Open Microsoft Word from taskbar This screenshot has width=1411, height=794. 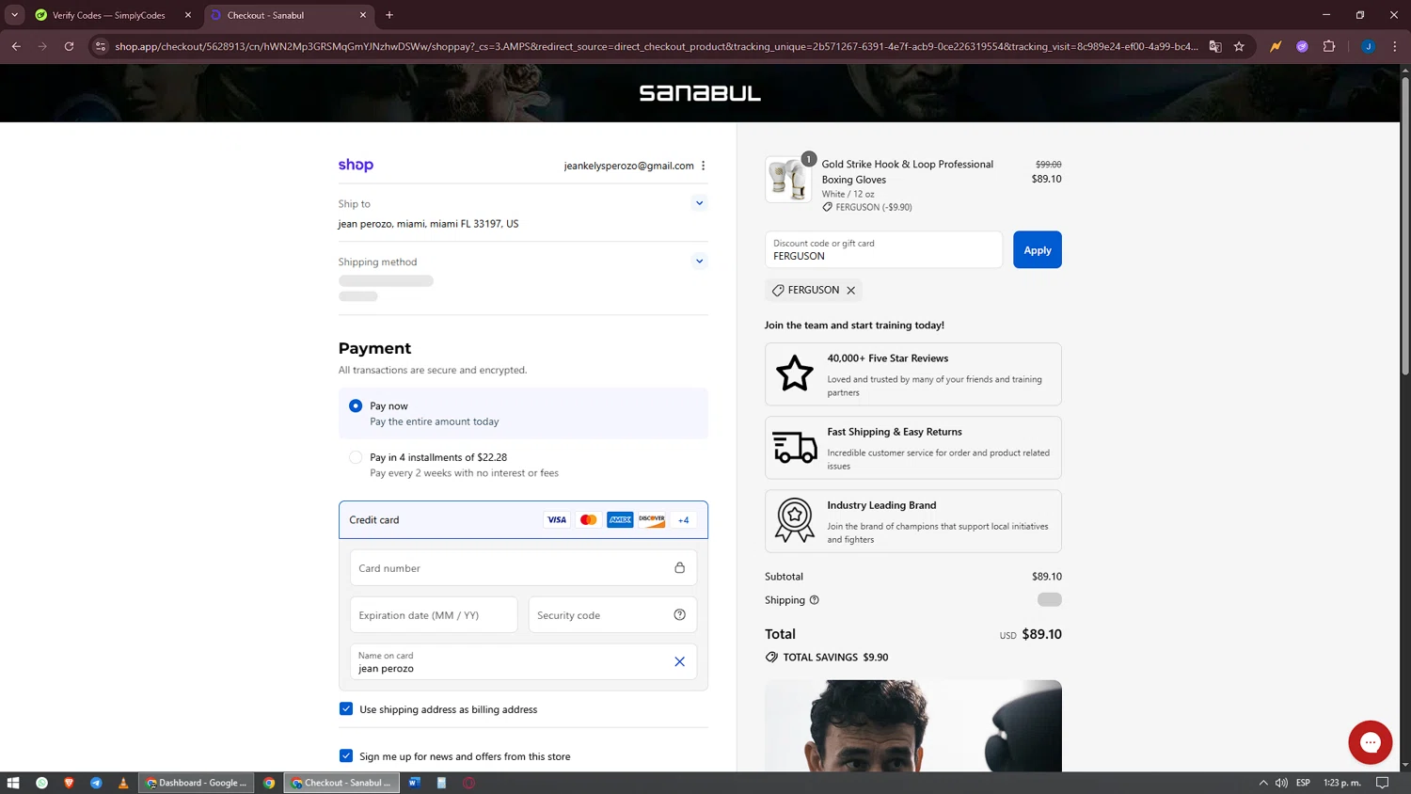pos(414,783)
